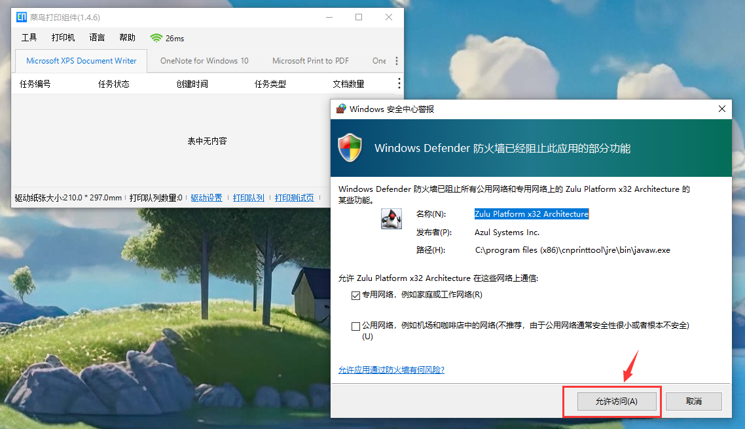Open the 打印机 menu
Image resolution: width=745 pixels, height=429 pixels.
[64, 37]
